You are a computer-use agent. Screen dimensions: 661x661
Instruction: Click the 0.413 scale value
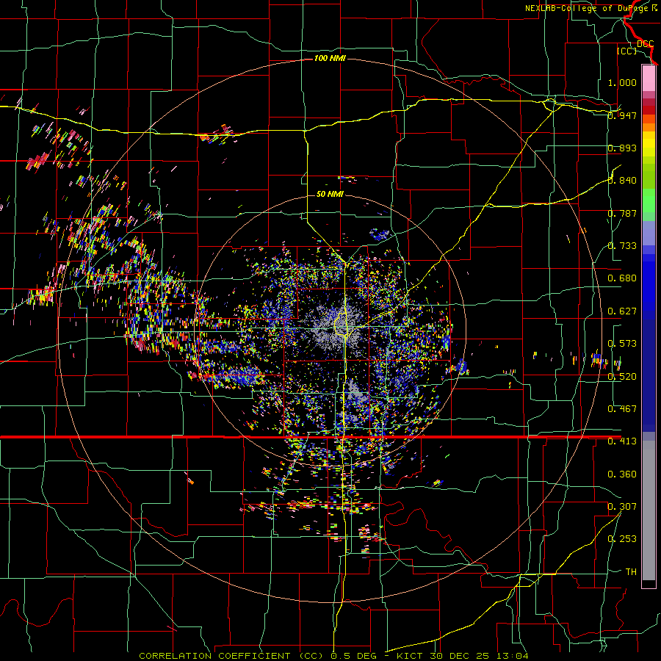(x=622, y=441)
